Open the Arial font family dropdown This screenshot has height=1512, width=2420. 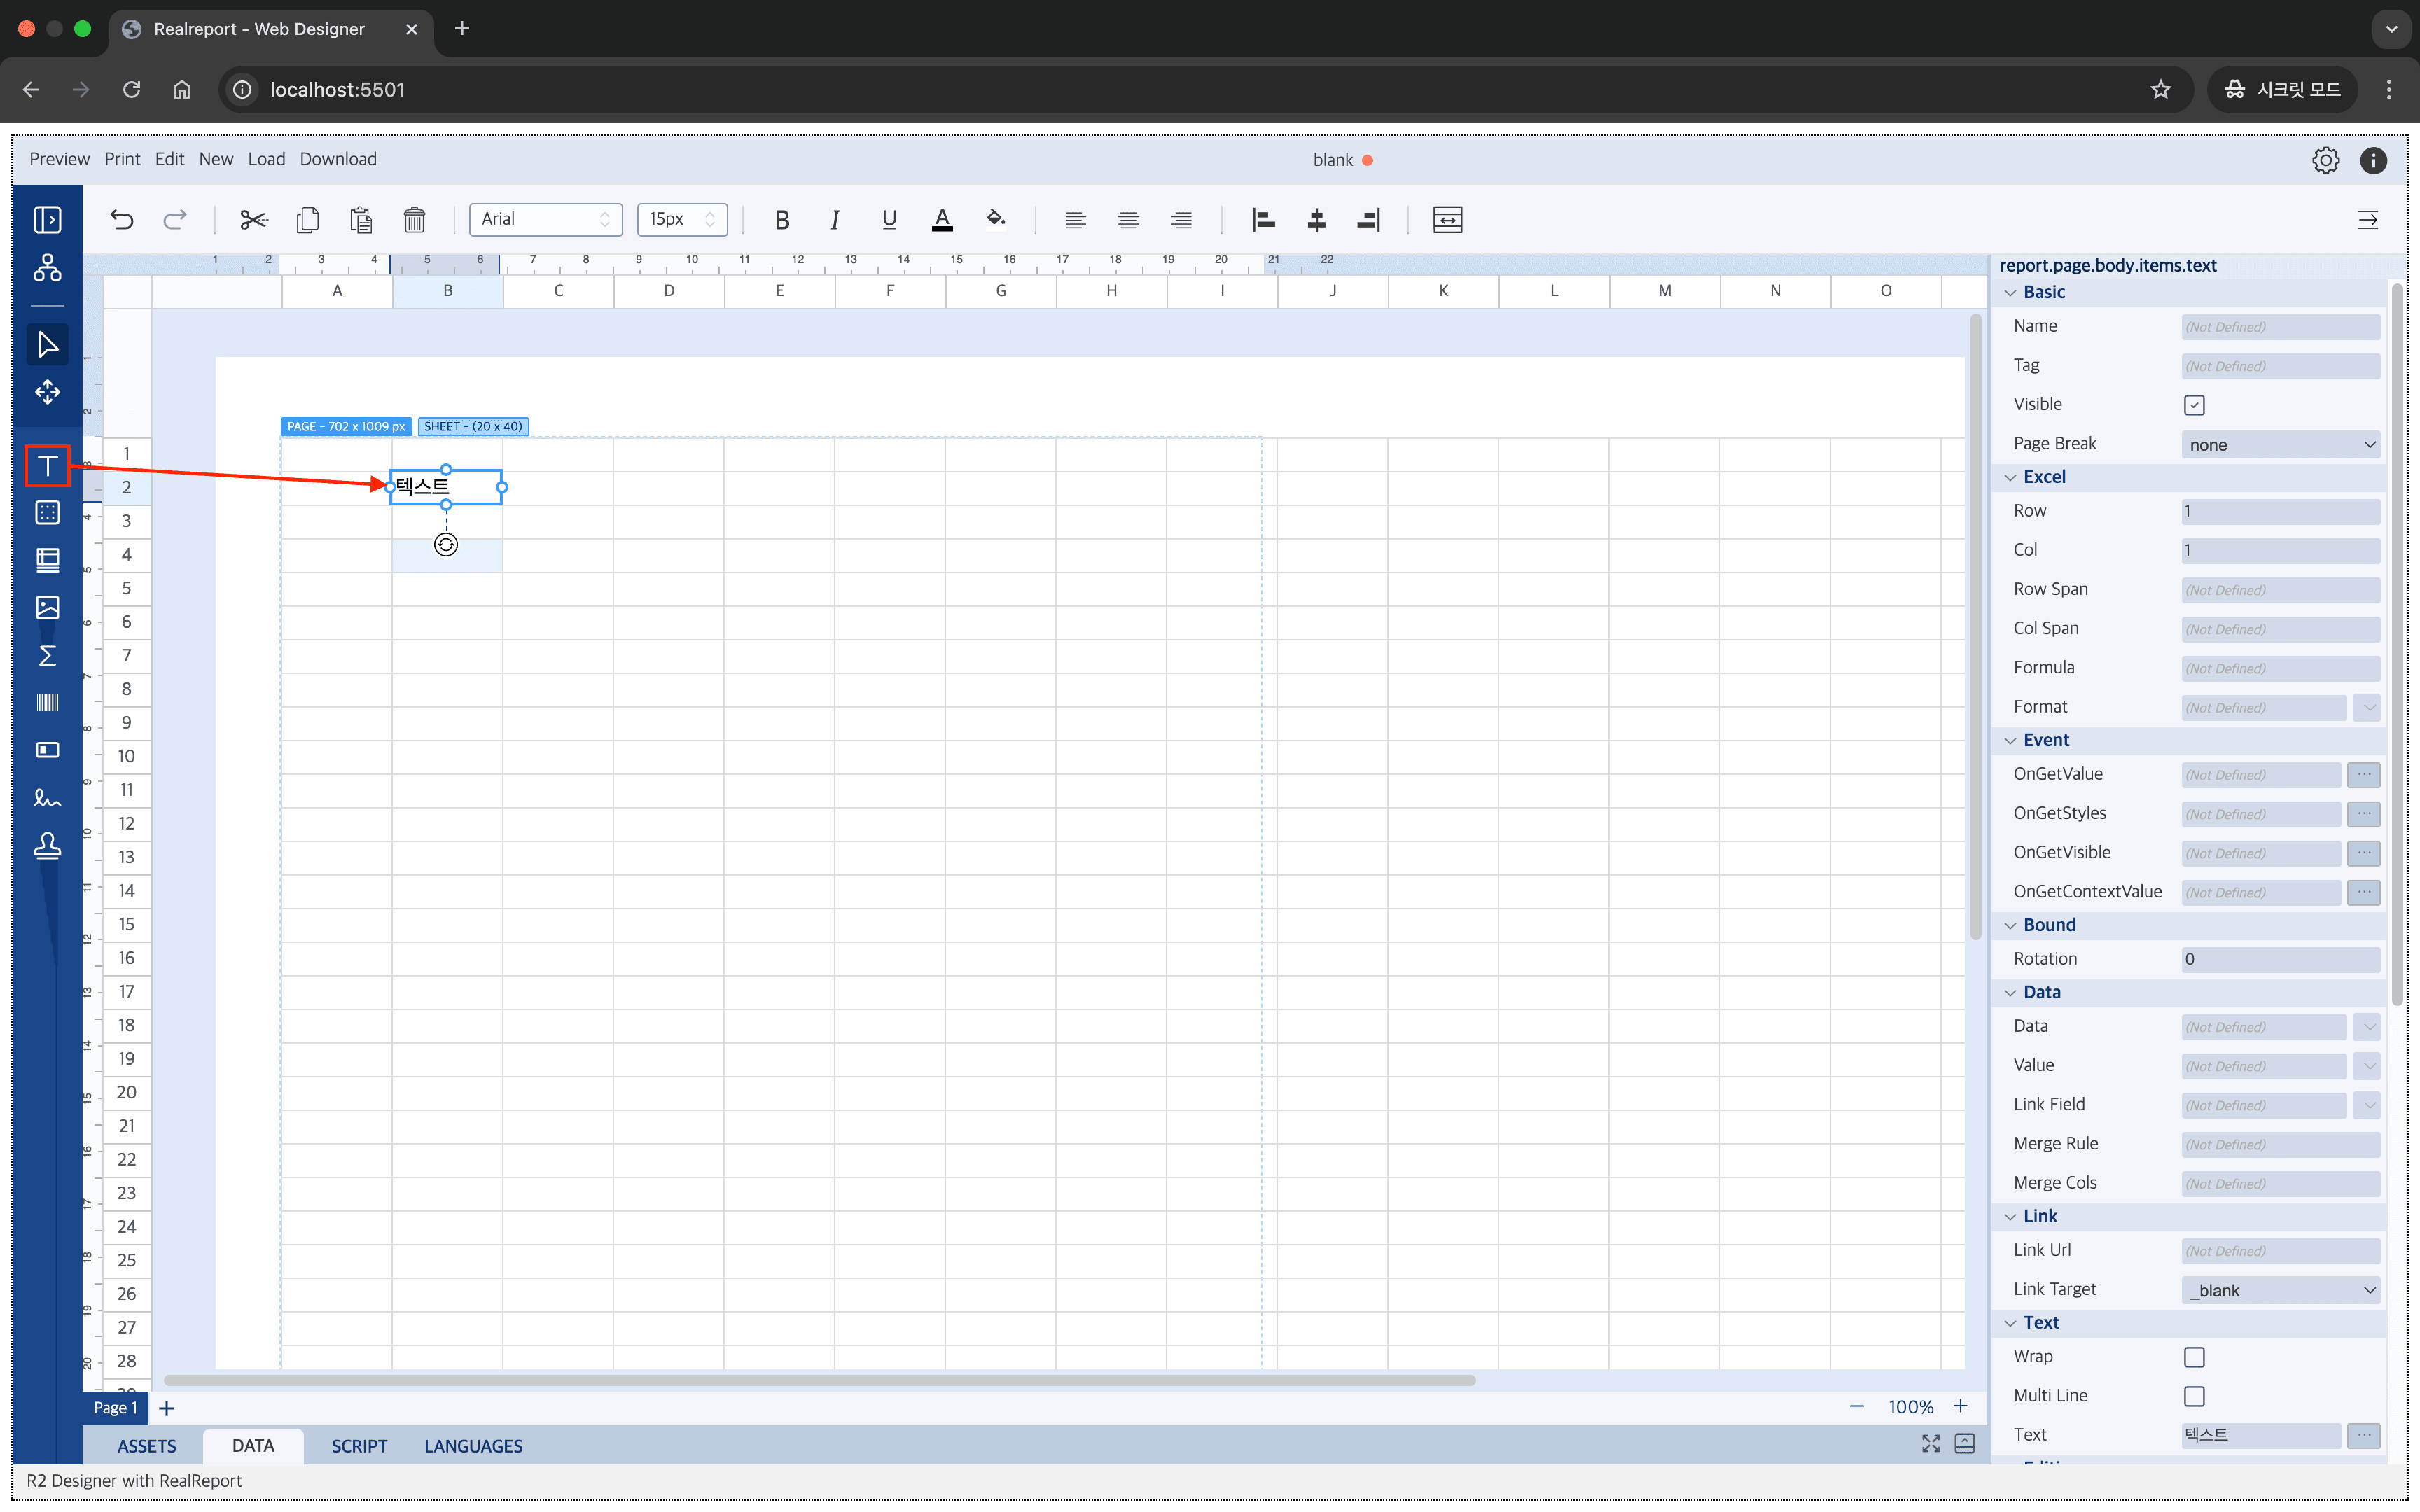(546, 219)
